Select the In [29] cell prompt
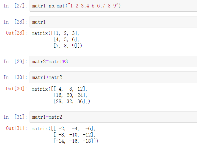This screenshot has width=197, height=146. tap(15, 62)
